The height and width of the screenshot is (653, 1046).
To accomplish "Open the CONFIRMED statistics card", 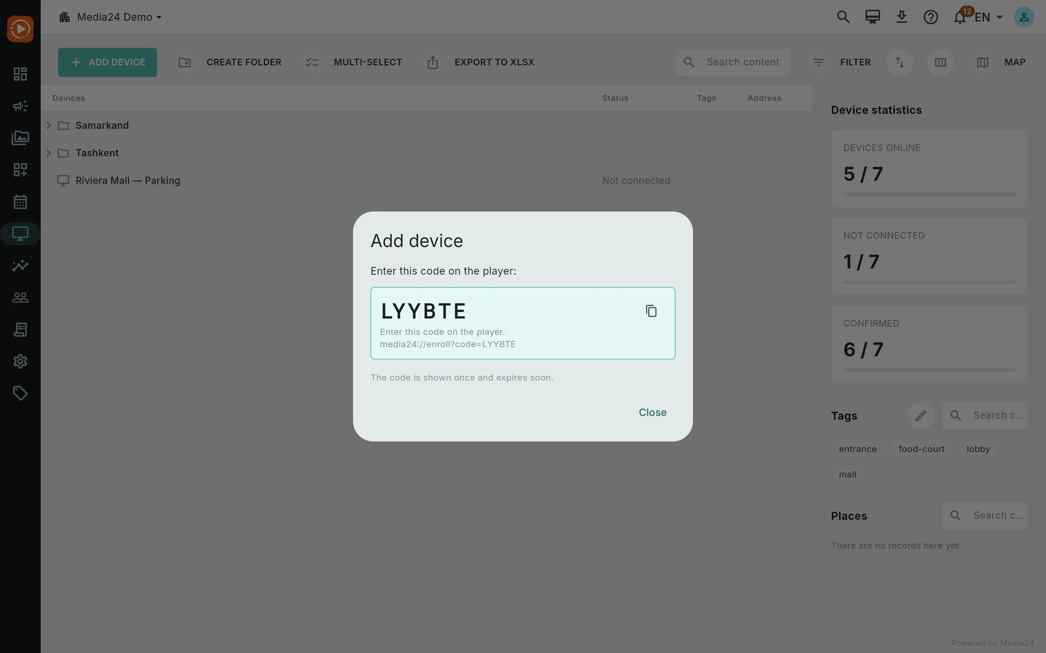I will tap(929, 344).
